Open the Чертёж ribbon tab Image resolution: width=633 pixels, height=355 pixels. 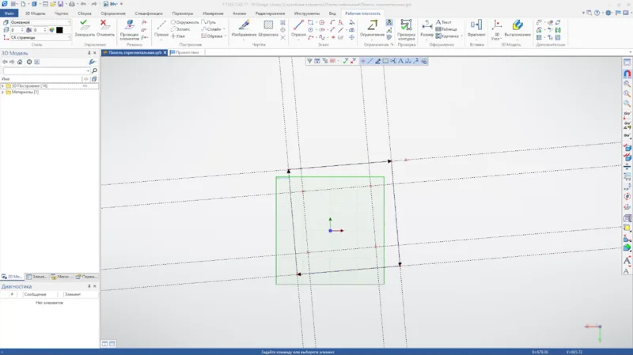coord(61,13)
